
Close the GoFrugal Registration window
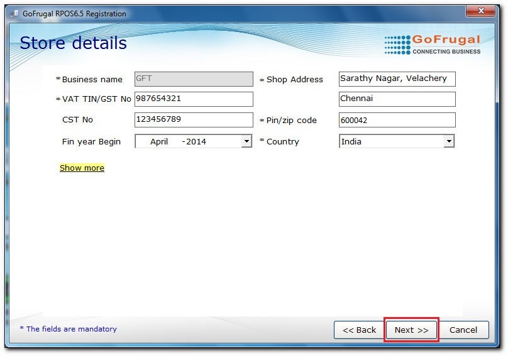481,11
